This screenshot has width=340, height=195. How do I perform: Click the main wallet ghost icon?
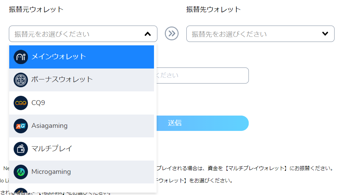point(21,57)
